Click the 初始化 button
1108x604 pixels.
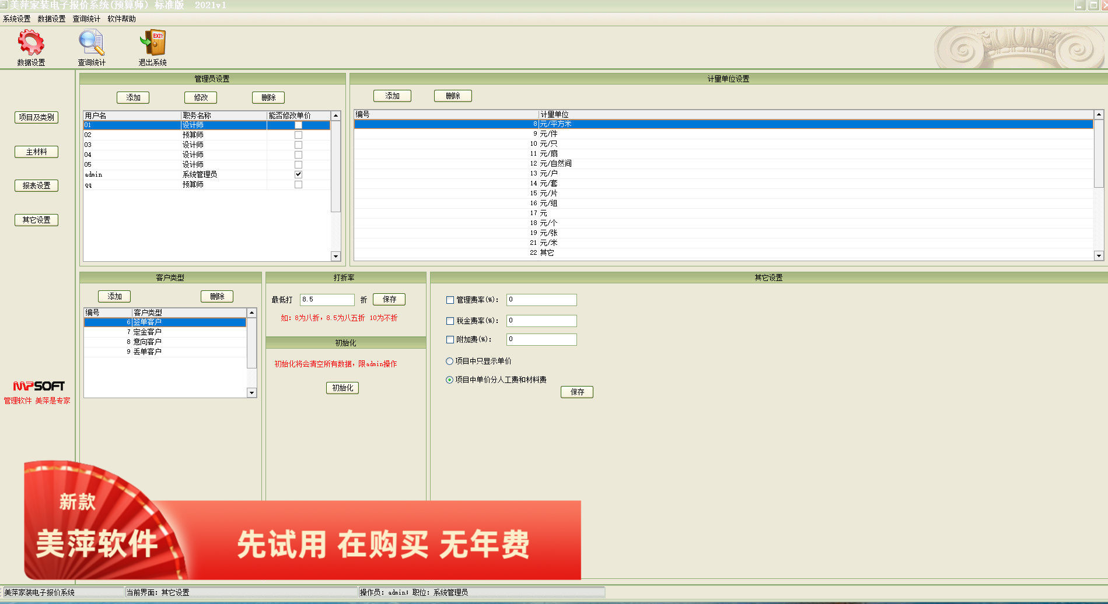click(x=342, y=388)
